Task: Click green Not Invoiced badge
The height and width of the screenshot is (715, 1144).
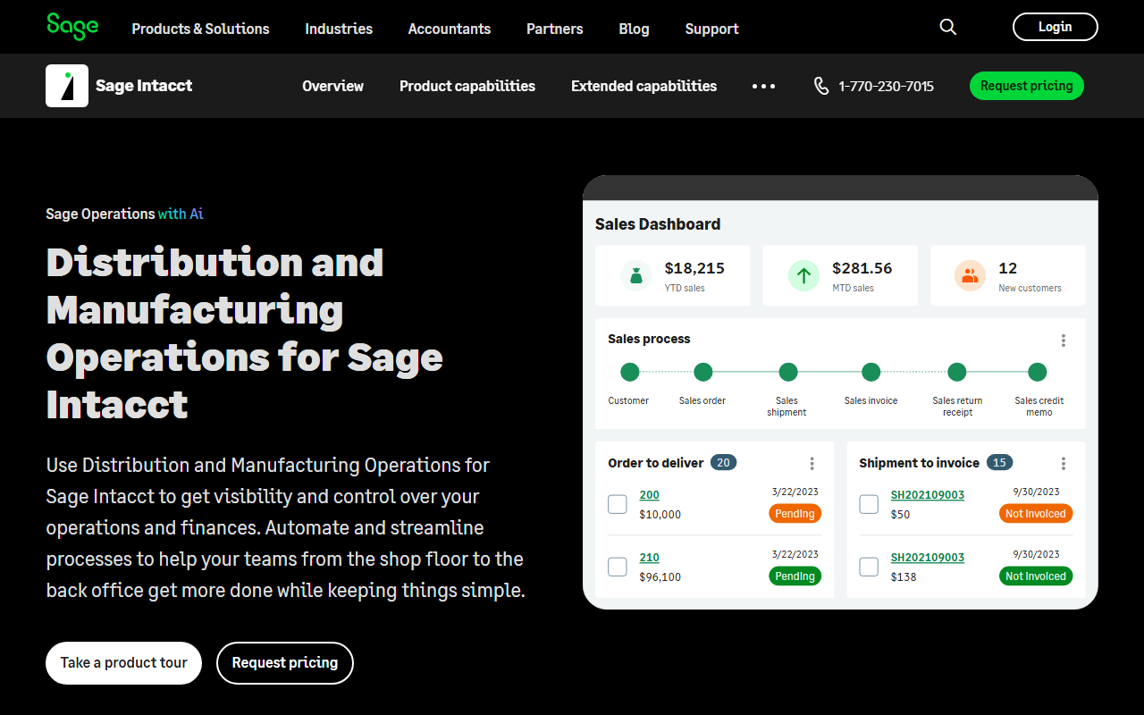Action: 1036,576
